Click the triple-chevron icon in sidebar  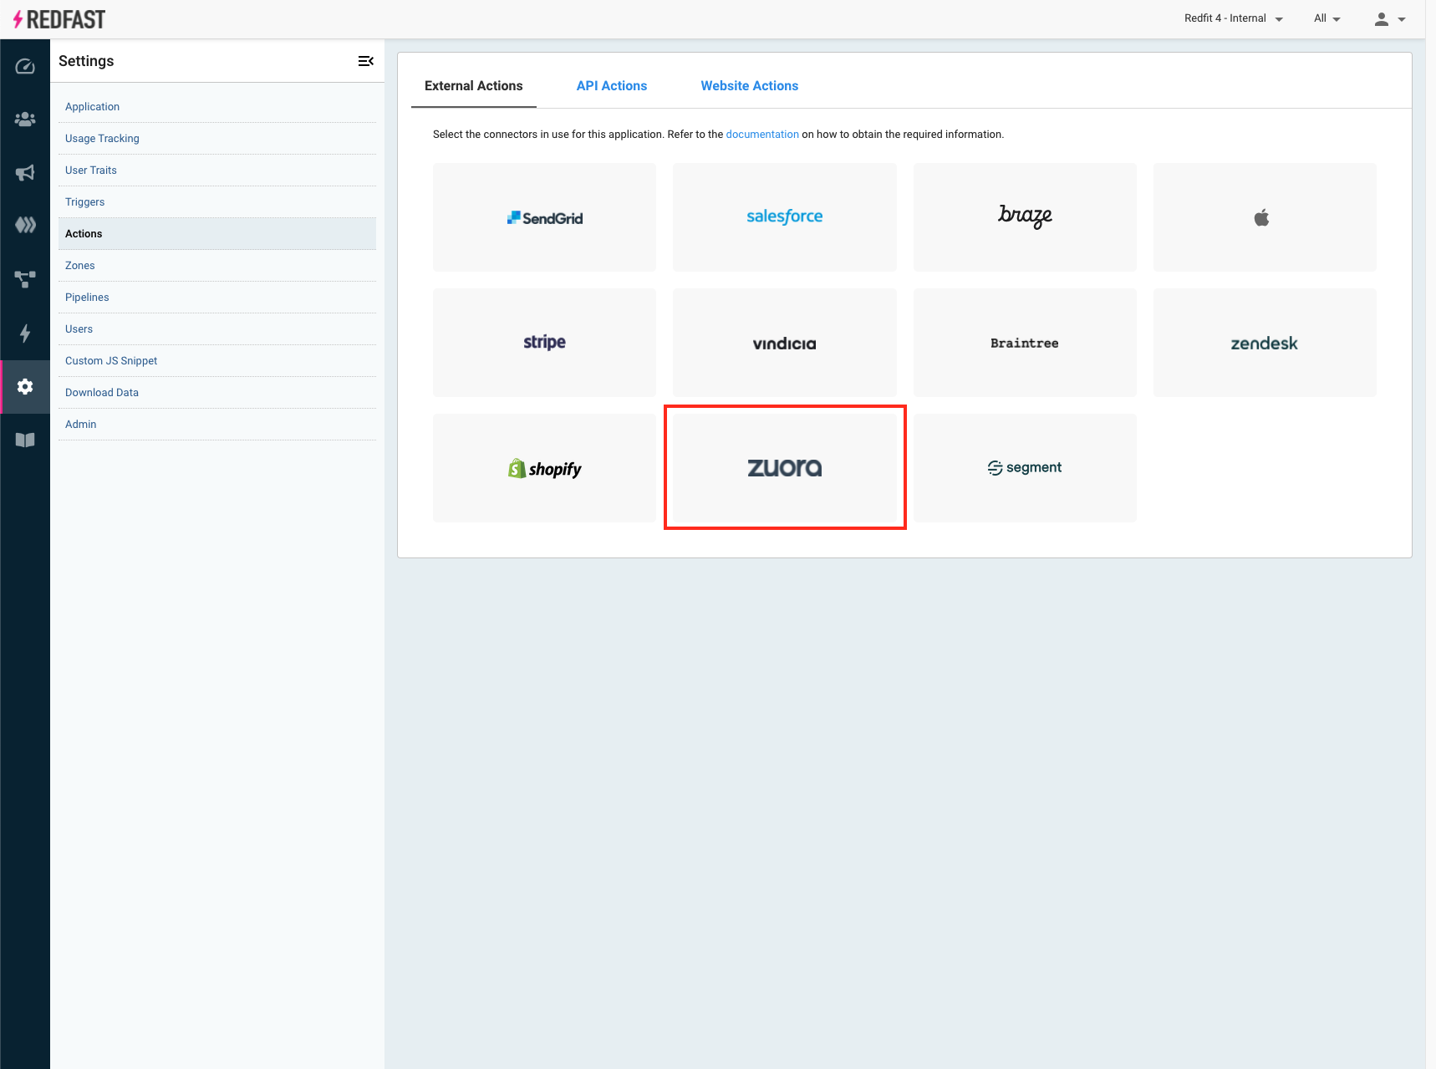point(25,225)
